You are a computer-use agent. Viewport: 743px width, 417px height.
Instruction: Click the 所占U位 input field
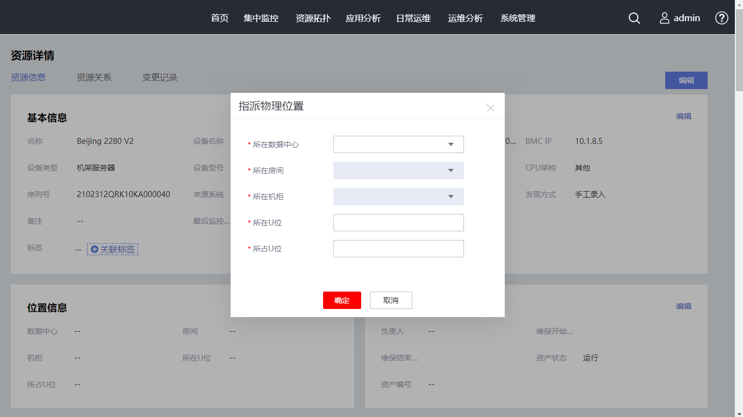point(398,249)
